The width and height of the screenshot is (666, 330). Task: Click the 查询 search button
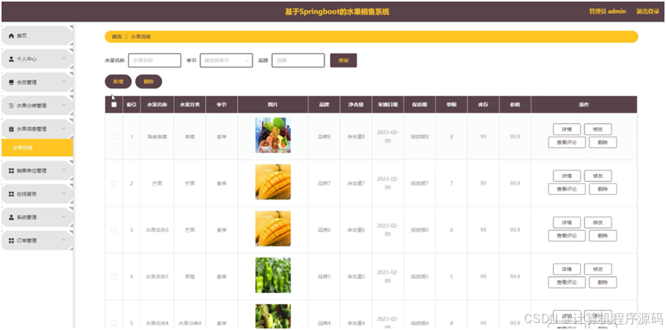tap(343, 61)
